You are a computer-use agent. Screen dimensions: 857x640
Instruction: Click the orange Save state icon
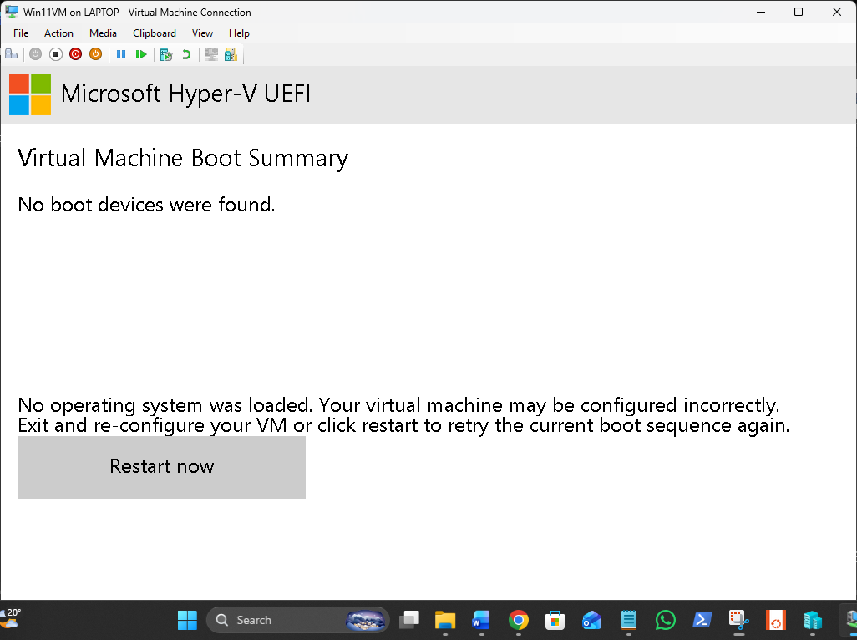tap(95, 54)
